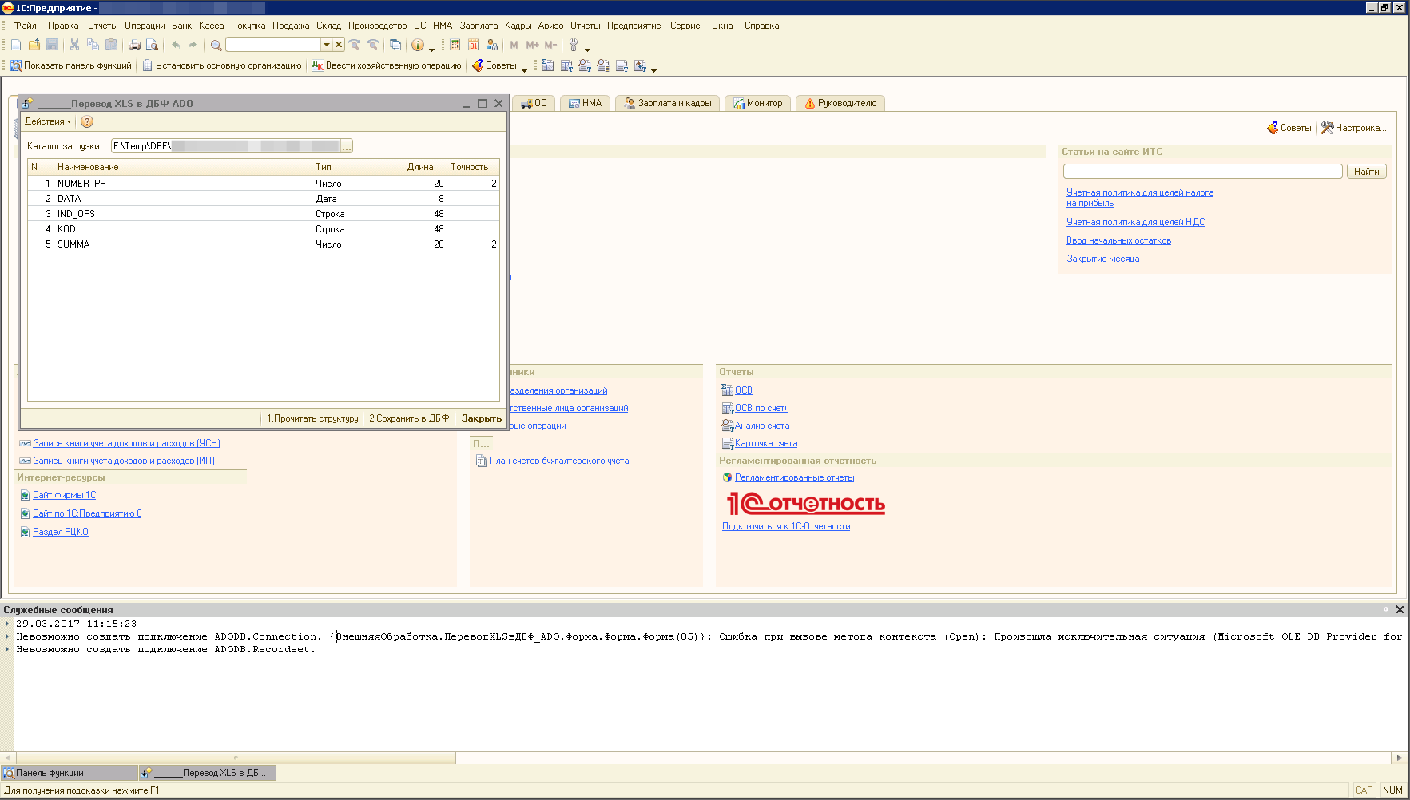Open Ввод начальных остатков link
Image resolution: width=1410 pixels, height=800 pixels.
[1118, 240]
